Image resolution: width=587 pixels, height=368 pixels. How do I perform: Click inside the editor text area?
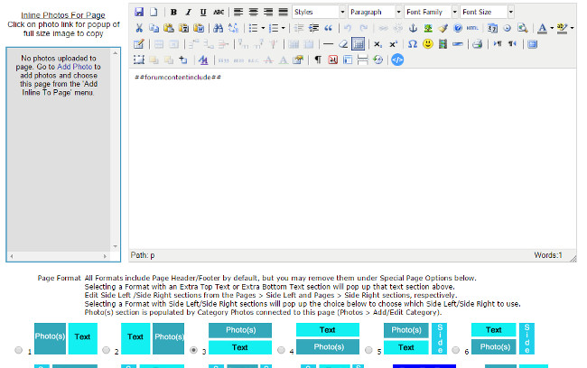coord(352,153)
